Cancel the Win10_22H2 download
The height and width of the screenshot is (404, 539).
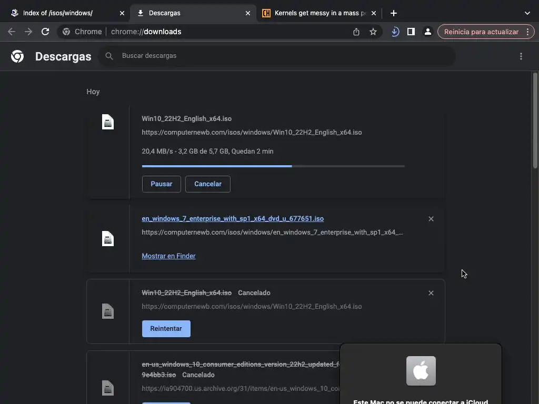(208, 184)
